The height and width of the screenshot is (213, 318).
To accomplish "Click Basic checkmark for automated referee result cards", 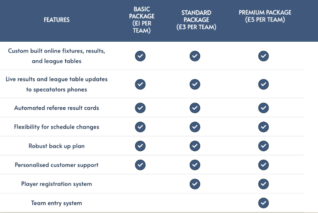I will (140, 108).
